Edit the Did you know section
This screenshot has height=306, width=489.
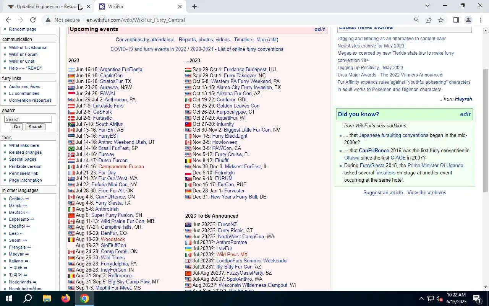click(465, 114)
